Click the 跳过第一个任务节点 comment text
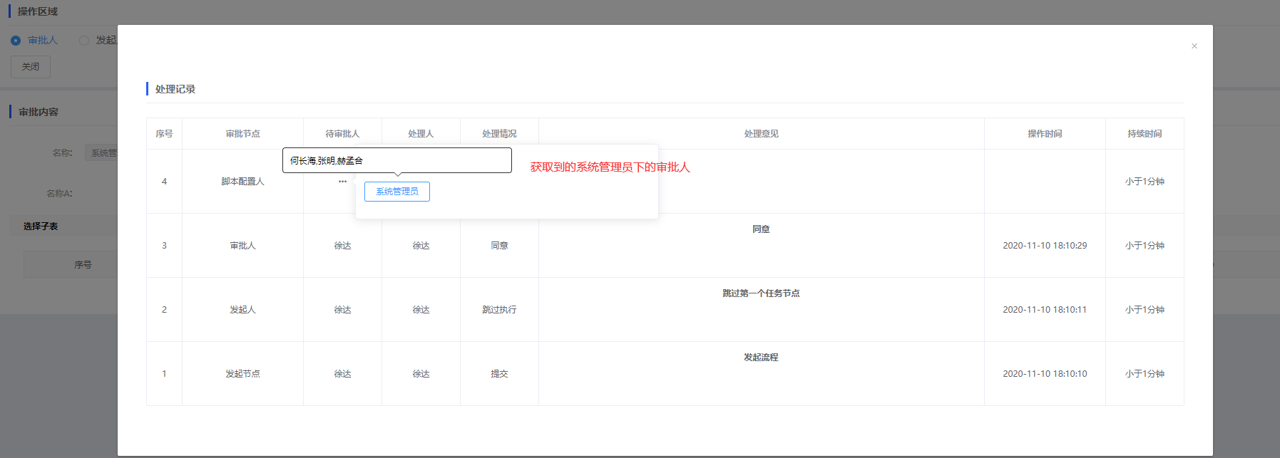 (x=761, y=293)
